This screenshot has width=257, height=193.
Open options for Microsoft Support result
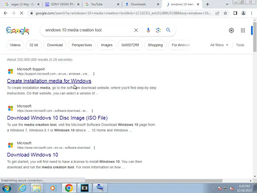94,74
